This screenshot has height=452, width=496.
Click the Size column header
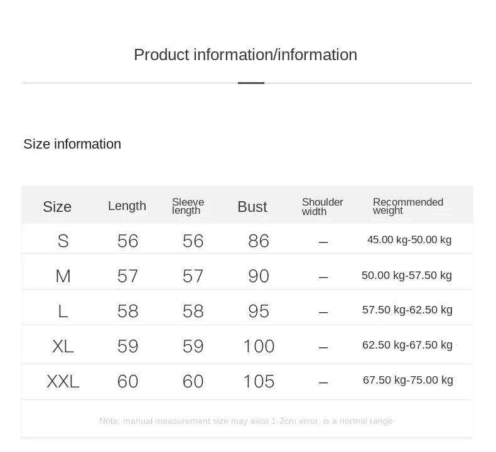[57, 207]
